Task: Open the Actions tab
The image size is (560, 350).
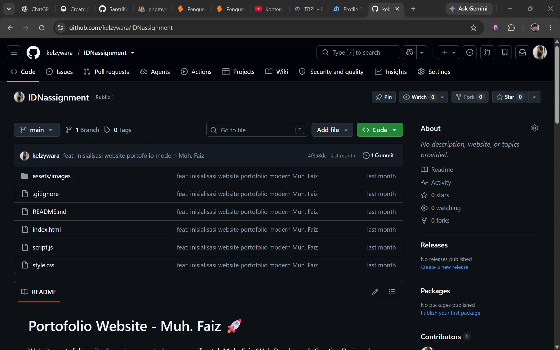Action: click(x=196, y=72)
